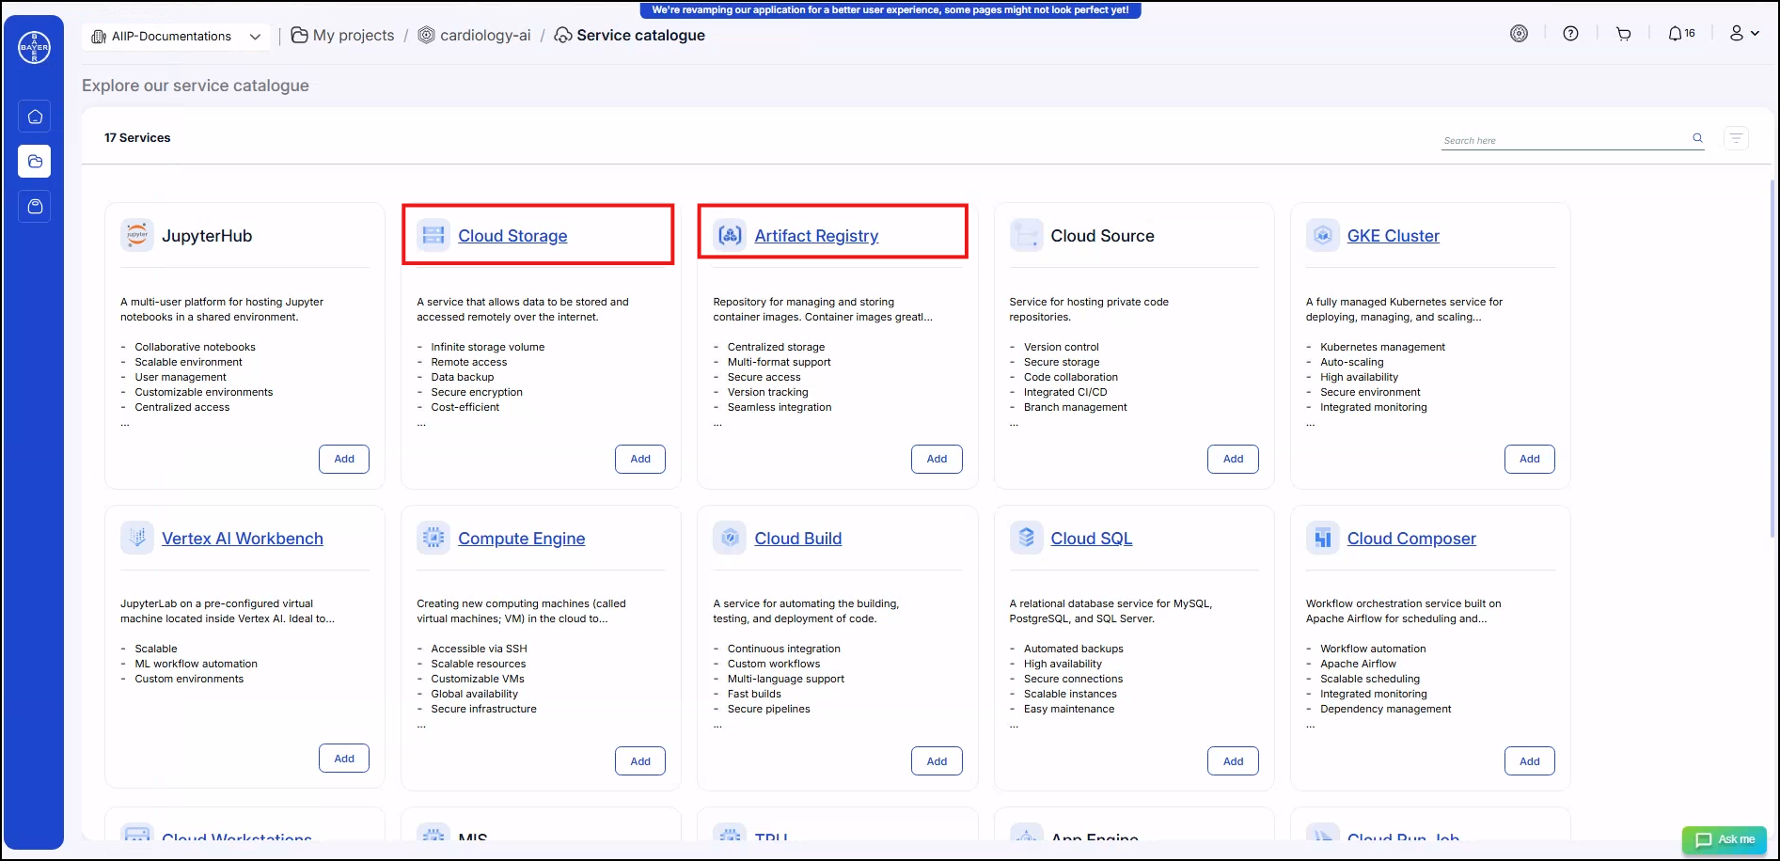Click the search magnifier icon
The height and width of the screenshot is (861, 1780).
point(1697,138)
